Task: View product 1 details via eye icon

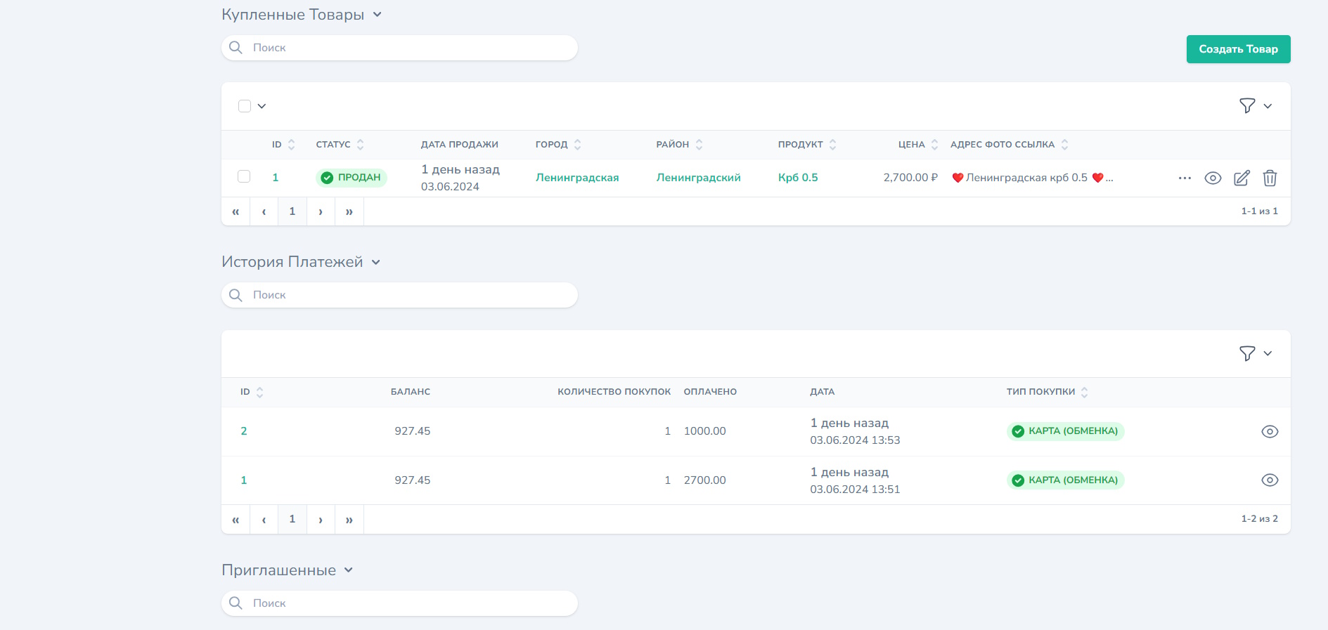Action: (x=1213, y=178)
